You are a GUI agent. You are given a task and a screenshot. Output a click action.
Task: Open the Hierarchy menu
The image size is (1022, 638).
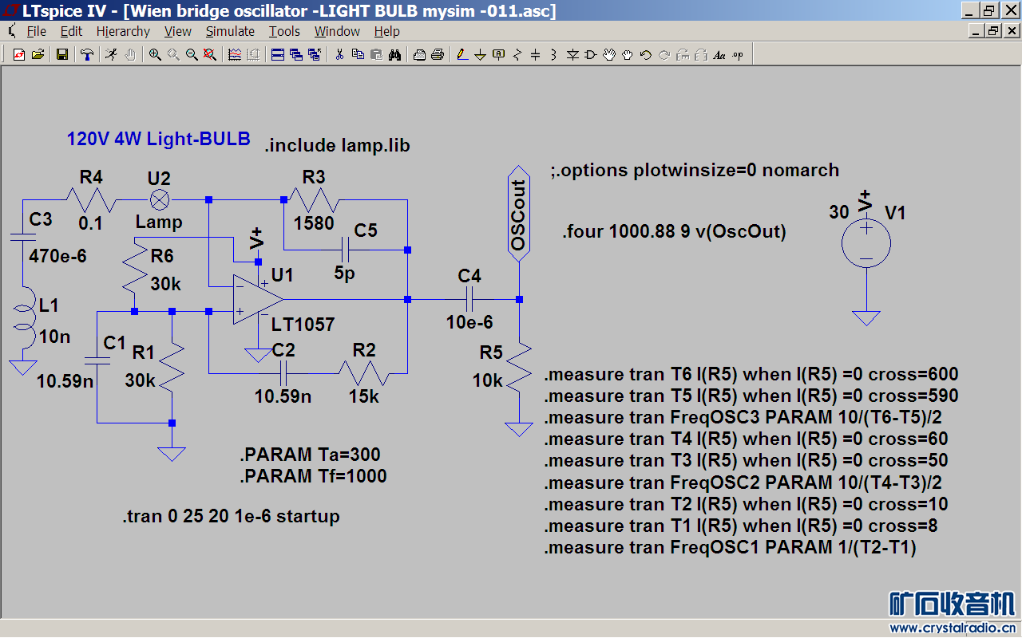tap(123, 31)
